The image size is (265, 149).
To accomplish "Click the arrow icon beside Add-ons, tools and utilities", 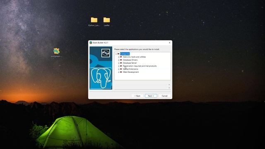I will 121,57.
